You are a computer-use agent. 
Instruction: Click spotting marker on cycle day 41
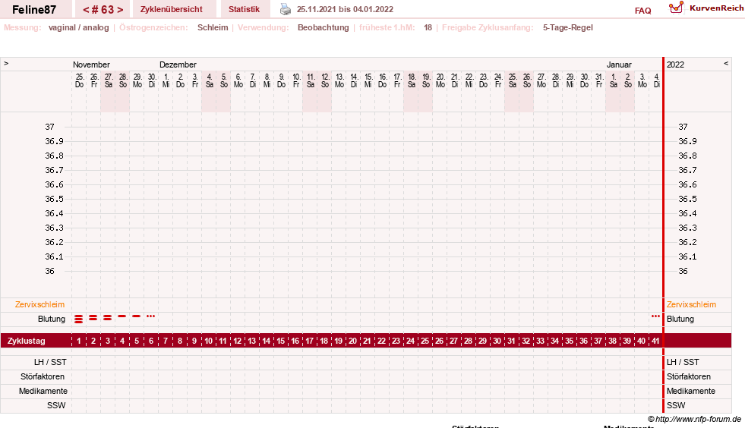pos(655,316)
